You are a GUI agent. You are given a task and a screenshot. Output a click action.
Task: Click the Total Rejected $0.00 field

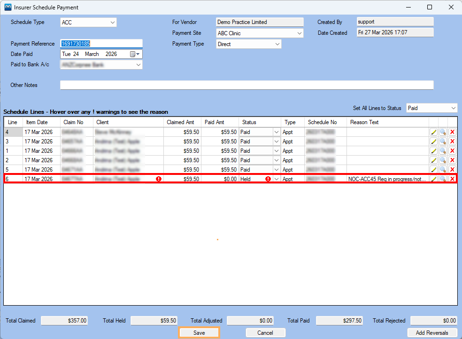point(434,321)
